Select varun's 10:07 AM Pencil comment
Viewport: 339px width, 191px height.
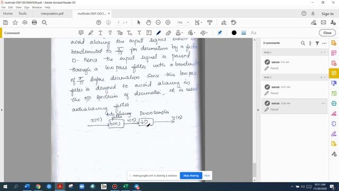click(x=295, y=90)
